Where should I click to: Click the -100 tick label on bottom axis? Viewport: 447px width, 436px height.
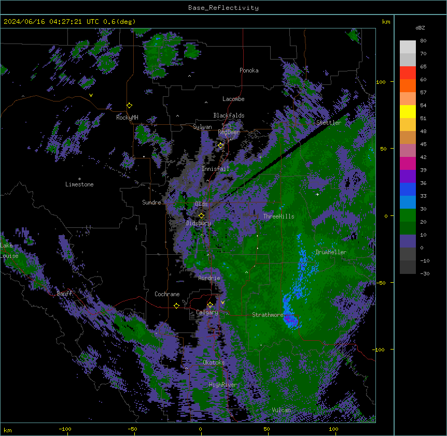(x=65, y=429)
